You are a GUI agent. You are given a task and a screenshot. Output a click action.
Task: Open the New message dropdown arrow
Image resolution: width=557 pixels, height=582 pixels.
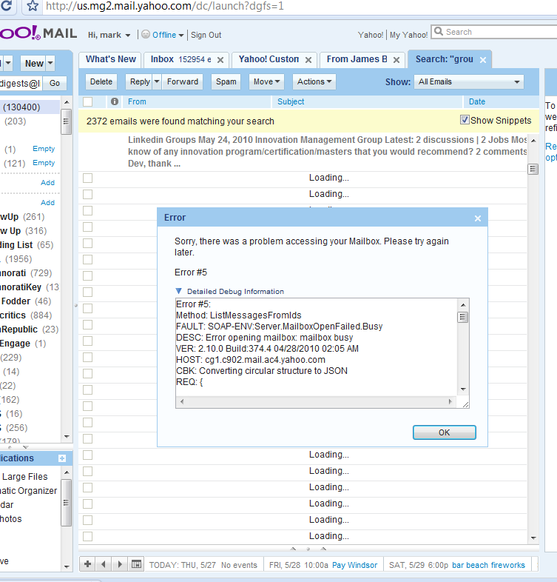coord(50,63)
